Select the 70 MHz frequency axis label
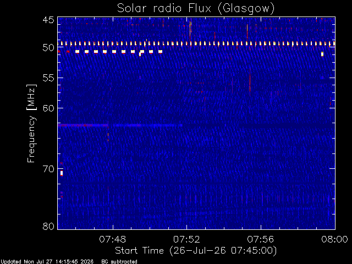352x264 pixels. 48,169
